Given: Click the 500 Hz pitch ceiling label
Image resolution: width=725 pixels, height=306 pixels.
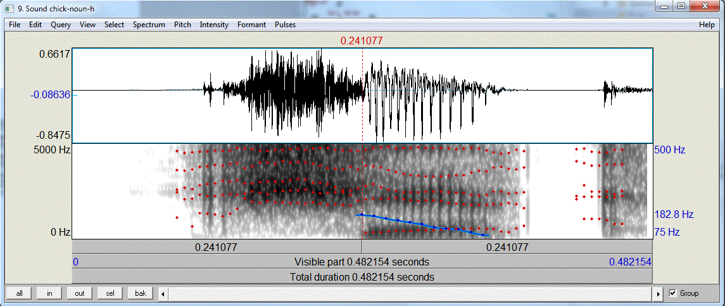Looking at the screenshot, I should 669,150.
